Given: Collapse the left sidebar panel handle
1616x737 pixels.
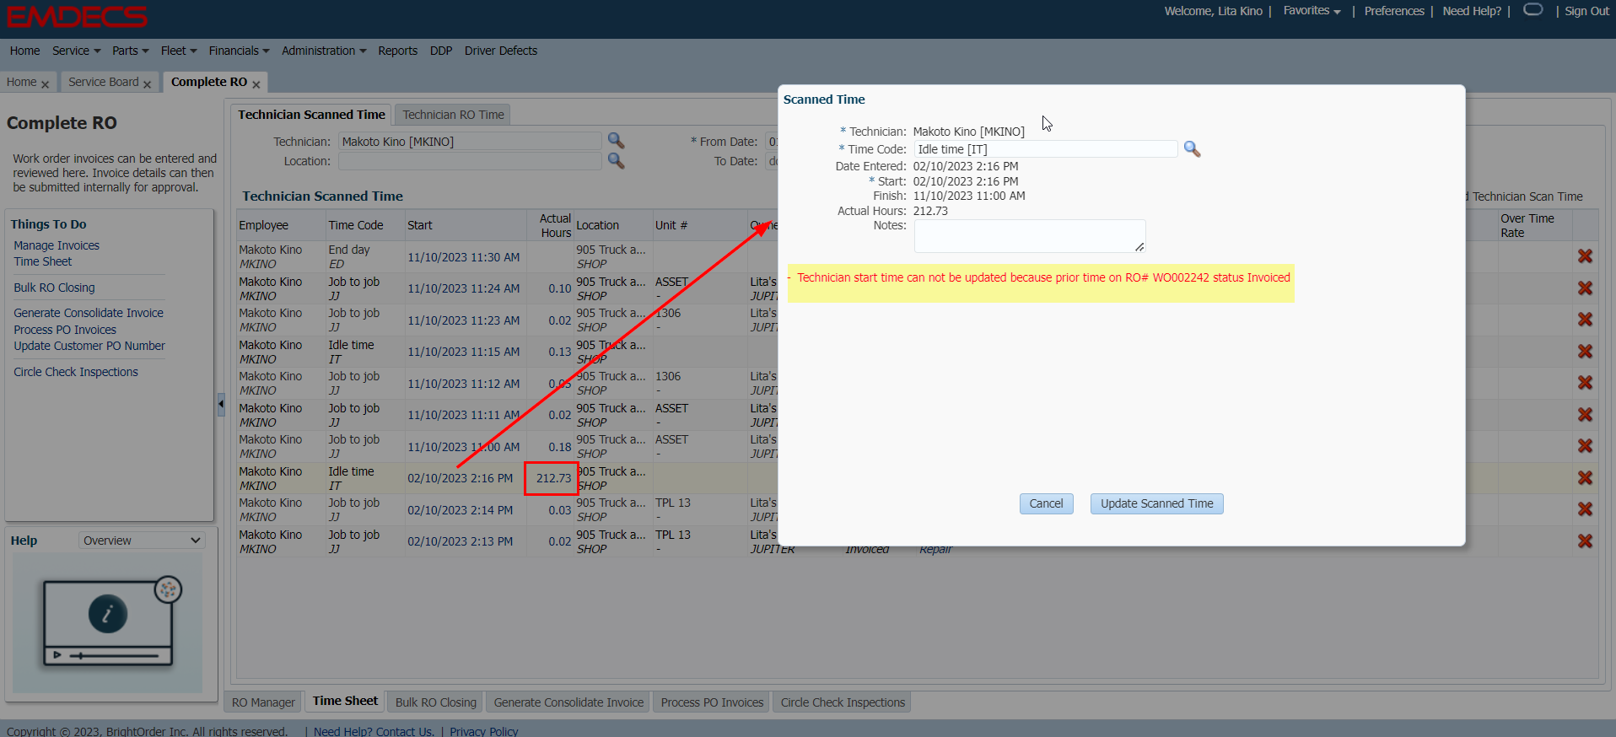Looking at the screenshot, I should pyautogui.click(x=221, y=405).
